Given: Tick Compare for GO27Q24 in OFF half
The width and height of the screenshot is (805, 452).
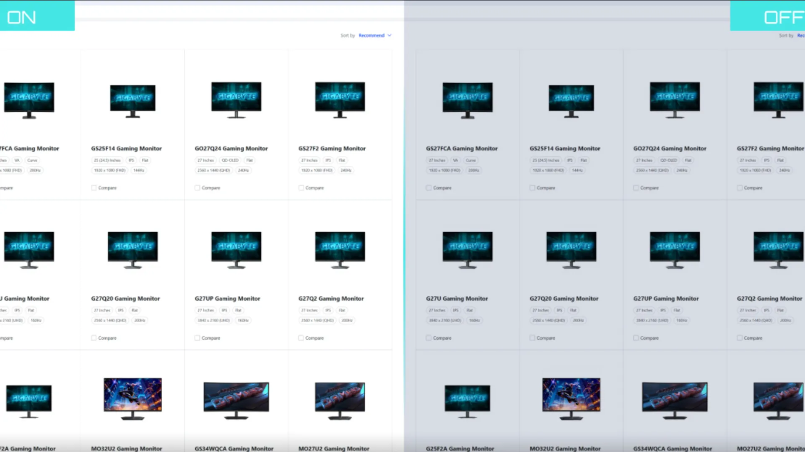Looking at the screenshot, I should click(x=636, y=188).
